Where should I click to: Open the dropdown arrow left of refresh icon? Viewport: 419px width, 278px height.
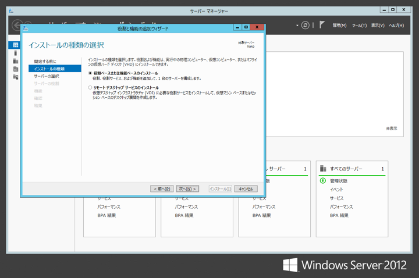coord(297,26)
